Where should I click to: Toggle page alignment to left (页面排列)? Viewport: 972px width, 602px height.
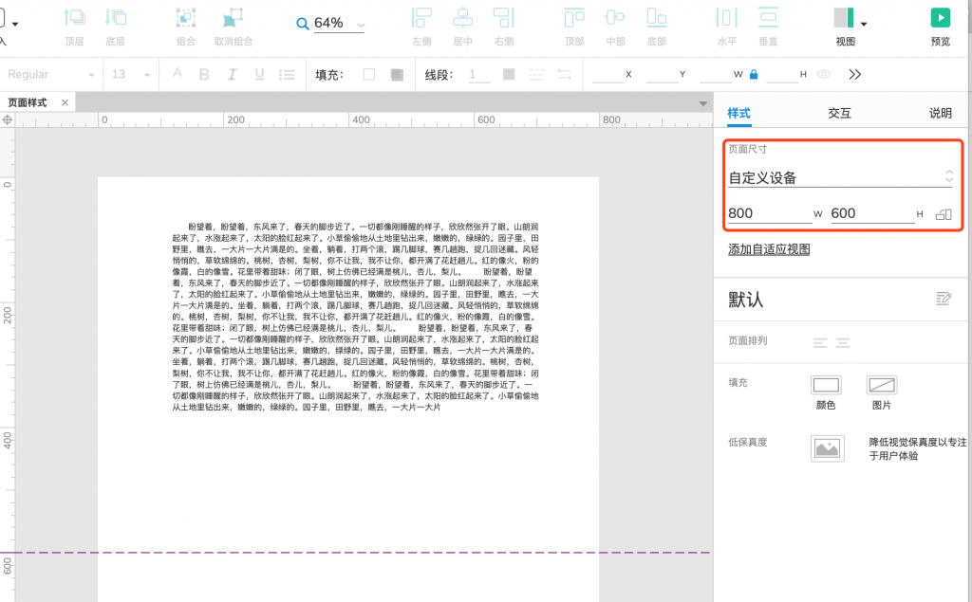tap(820, 342)
